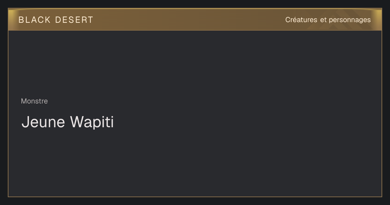The image size is (390, 205).
Task: Click the word BLACK in the title
Action: pos(34,20)
